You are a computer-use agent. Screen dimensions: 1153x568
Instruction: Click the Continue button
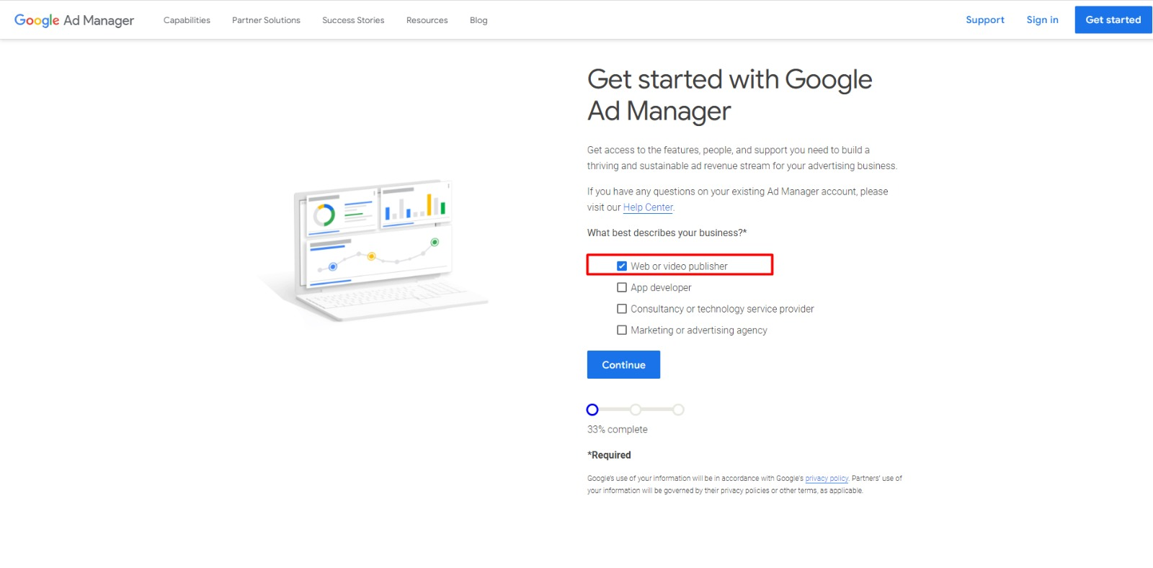[623, 364]
